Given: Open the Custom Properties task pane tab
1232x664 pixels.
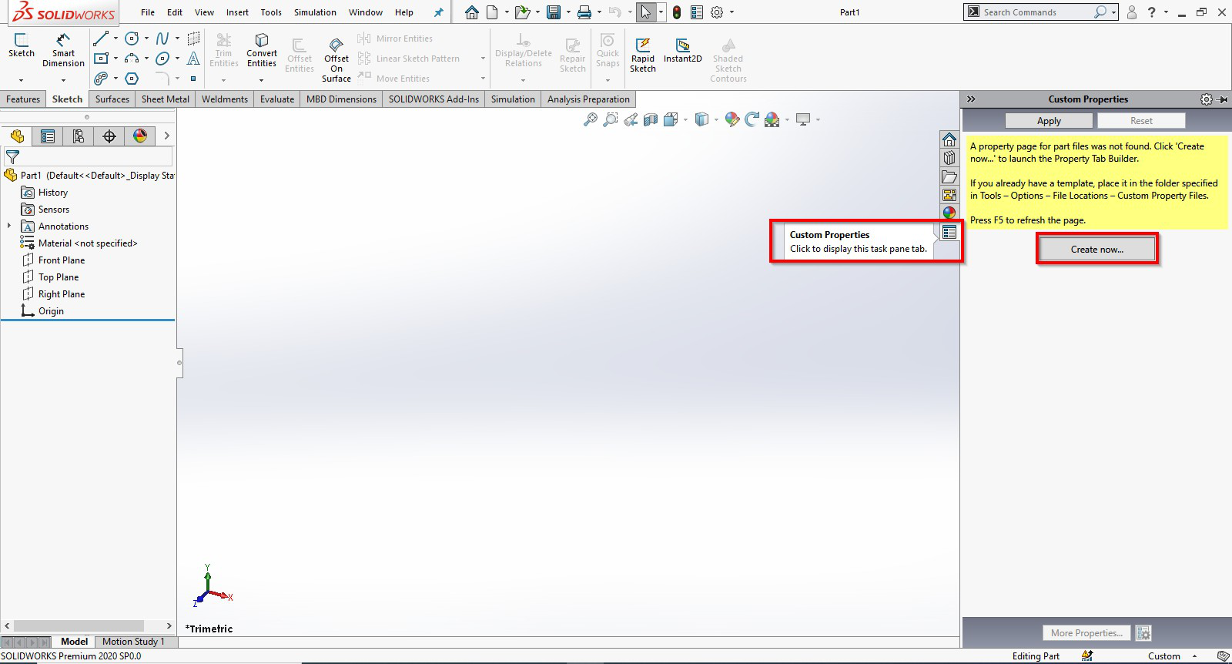Looking at the screenshot, I should tap(949, 232).
